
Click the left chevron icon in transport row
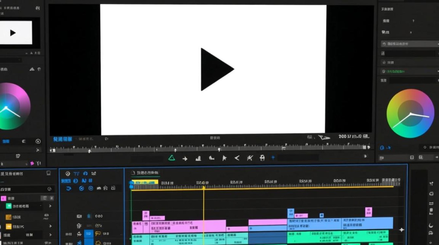237,158
